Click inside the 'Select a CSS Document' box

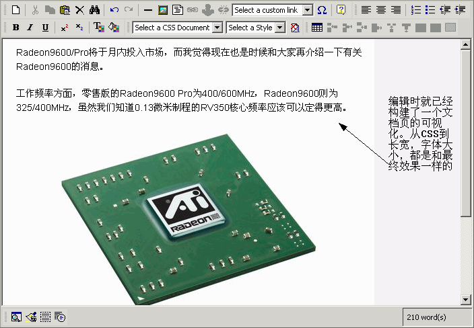point(172,28)
